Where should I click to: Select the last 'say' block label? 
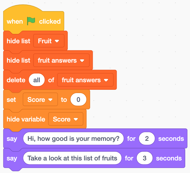click(x=12, y=158)
